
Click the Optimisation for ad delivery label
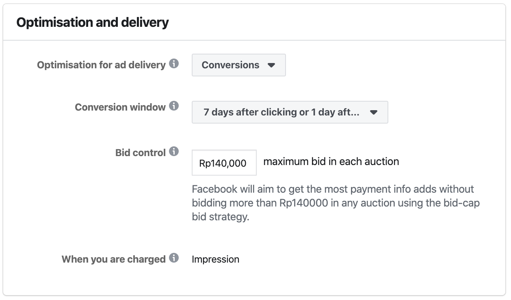pos(101,65)
